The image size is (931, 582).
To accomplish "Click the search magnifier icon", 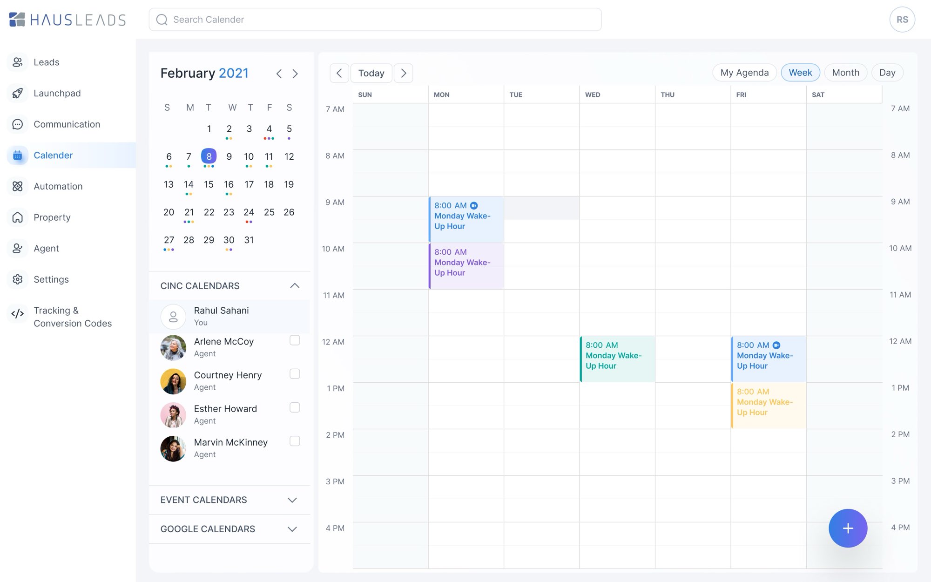I will tap(162, 20).
